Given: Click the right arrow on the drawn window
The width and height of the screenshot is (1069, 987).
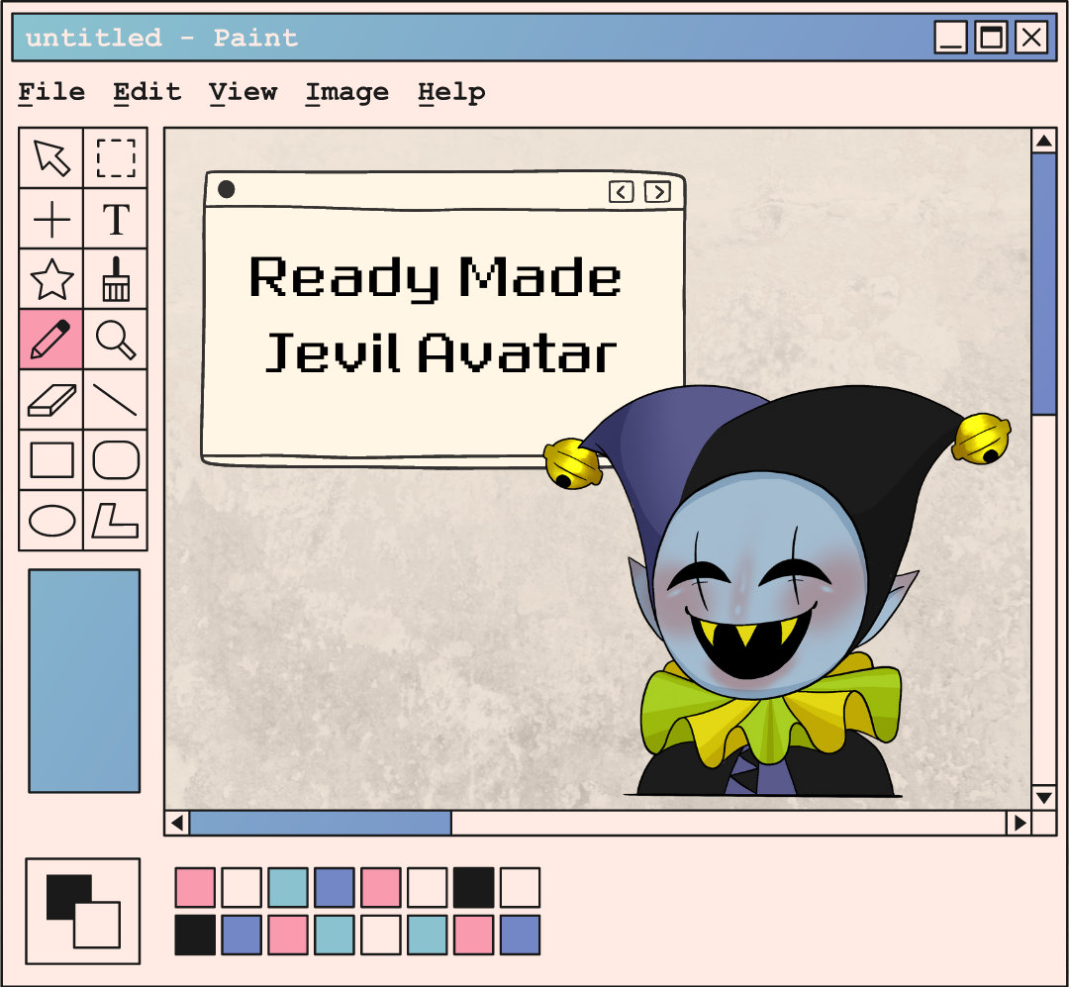Looking at the screenshot, I should pyautogui.click(x=655, y=192).
